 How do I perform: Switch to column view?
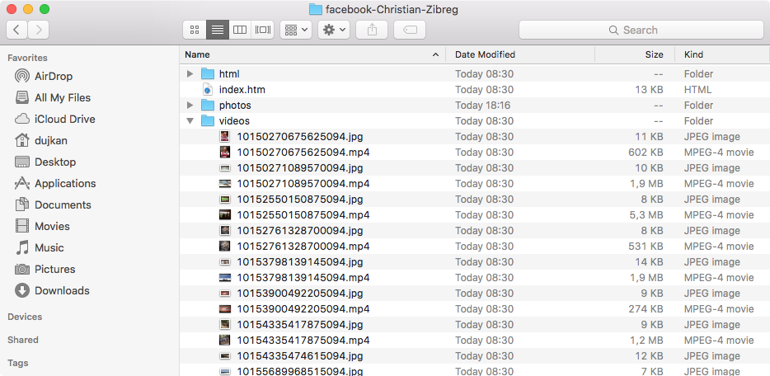[240, 30]
